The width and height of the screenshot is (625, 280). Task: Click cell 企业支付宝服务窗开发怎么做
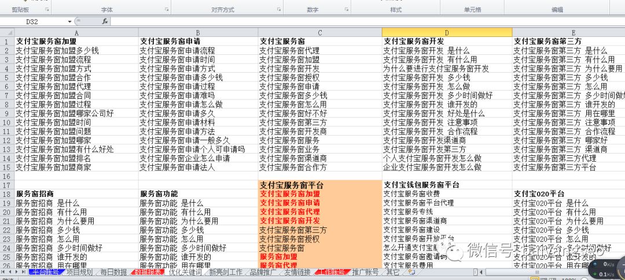click(447, 167)
